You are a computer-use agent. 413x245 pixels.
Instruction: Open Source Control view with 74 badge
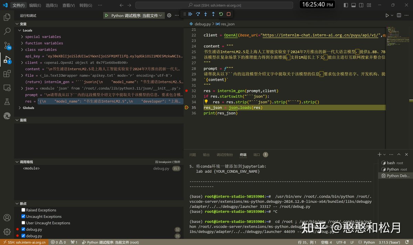click(7, 45)
